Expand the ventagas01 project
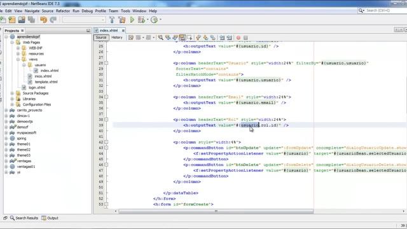407x229 pixels. click(x=6, y=167)
